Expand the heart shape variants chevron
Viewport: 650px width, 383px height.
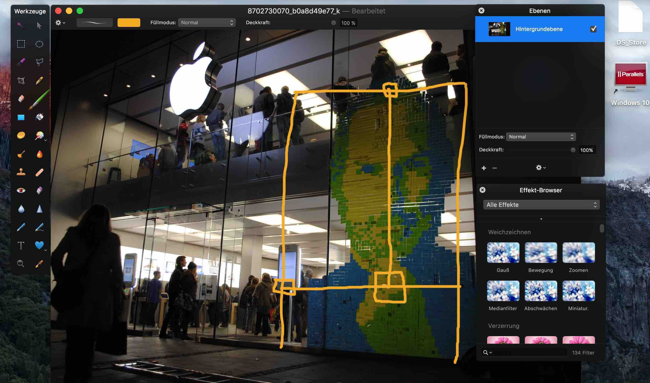click(46, 250)
